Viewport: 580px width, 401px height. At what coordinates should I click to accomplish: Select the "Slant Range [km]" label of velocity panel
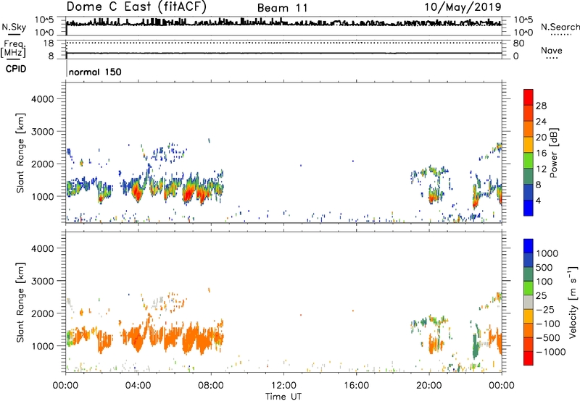pos(20,302)
